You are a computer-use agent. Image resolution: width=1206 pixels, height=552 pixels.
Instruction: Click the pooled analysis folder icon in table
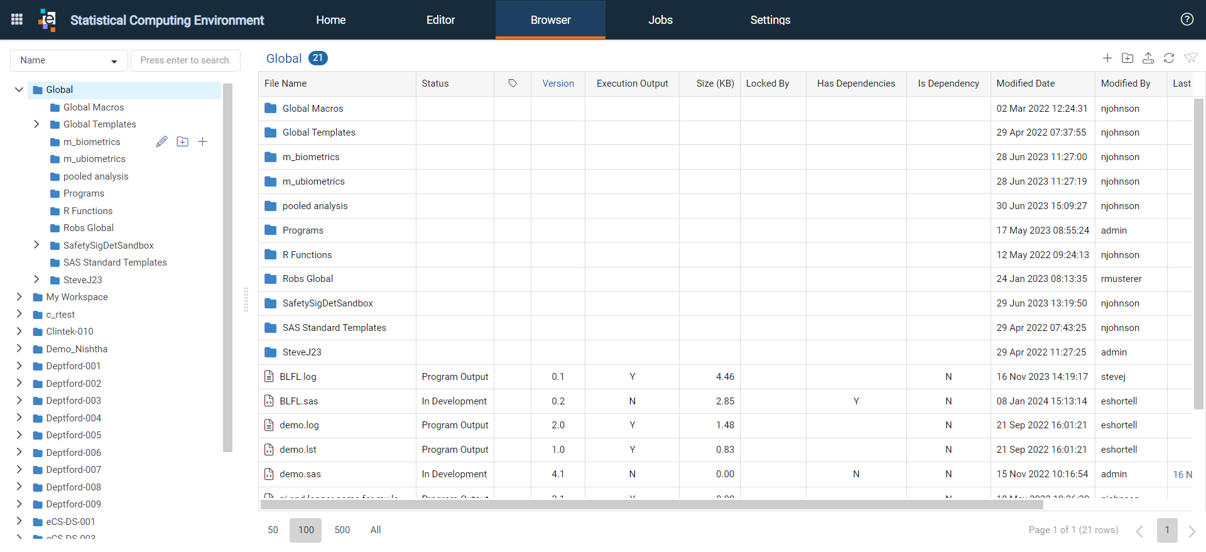point(271,206)
